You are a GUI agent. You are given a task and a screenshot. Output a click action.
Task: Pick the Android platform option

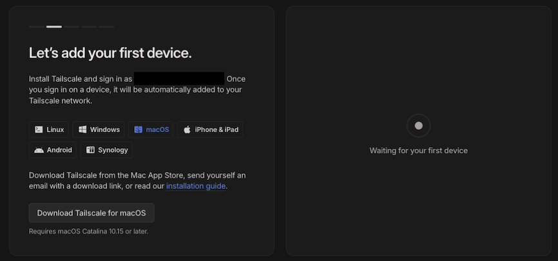click(53, 150)
